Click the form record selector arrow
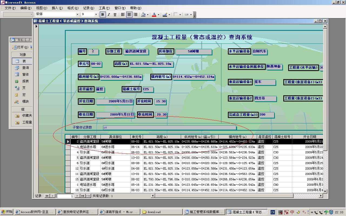The height and width of the screenshot is (216, 346). (36, 26)
